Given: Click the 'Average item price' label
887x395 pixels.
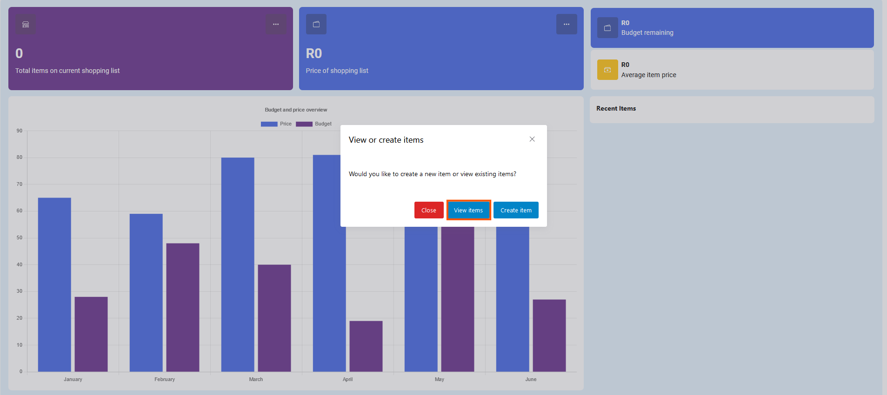Looking at the screenshot, I should (x=648, y=75).
